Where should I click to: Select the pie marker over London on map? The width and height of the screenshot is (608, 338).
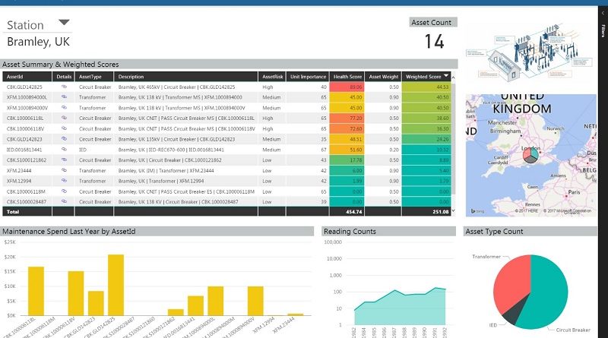point(528,153)
